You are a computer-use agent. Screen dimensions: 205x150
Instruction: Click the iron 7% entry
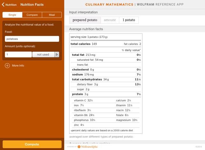pyautogui.click(x=79, y=105)
